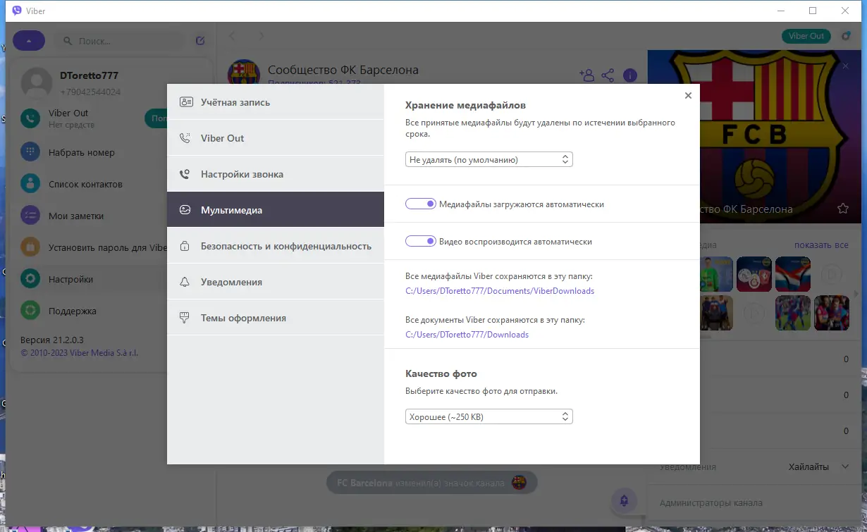Click the paintbrush icon beside Темы оформления
This screenshot has width=867, height=532.
click(x=185, y=318)
